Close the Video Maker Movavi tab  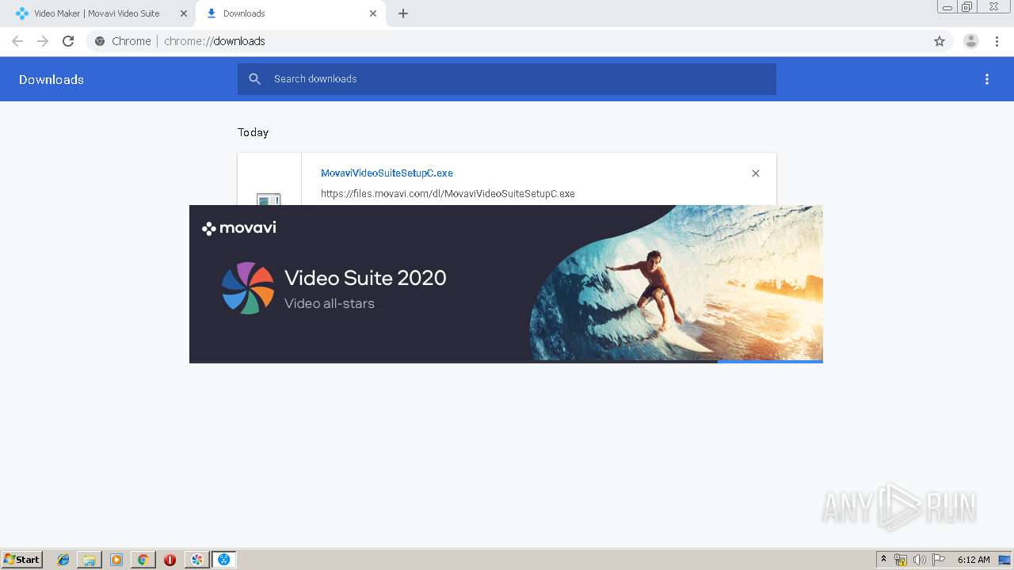184,13
